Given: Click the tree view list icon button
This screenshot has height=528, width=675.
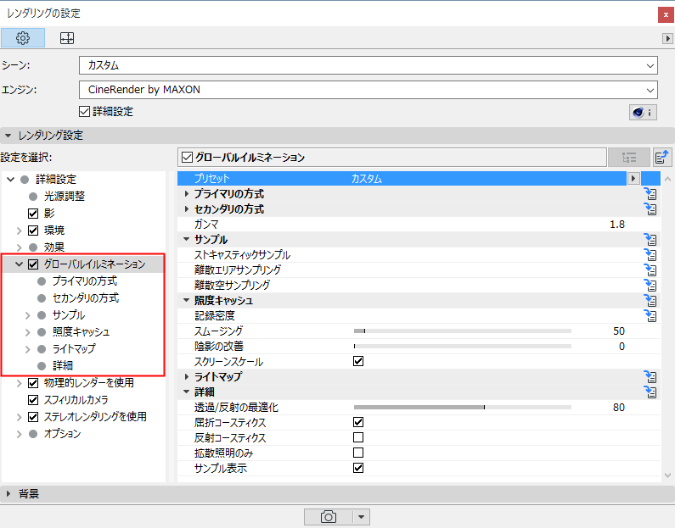Looking at the screenshot, I should click(x=629, y=158).
